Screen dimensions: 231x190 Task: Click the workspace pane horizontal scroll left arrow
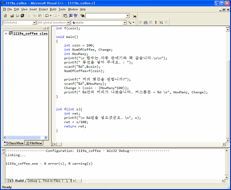pyautogui.click(x=5, y=138)
